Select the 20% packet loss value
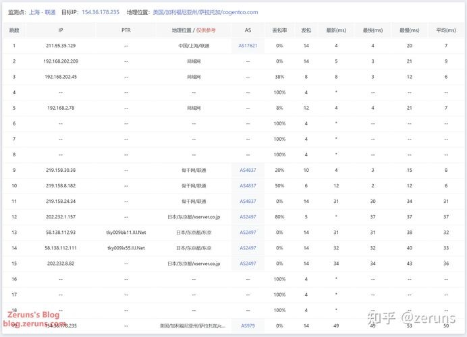 click(x=279, y=170)
